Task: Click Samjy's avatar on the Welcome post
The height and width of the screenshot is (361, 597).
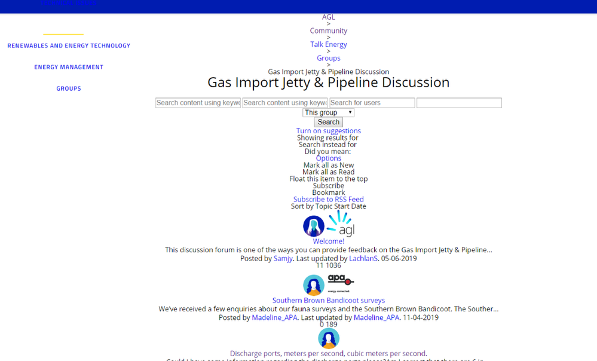Action: point(314,226)
